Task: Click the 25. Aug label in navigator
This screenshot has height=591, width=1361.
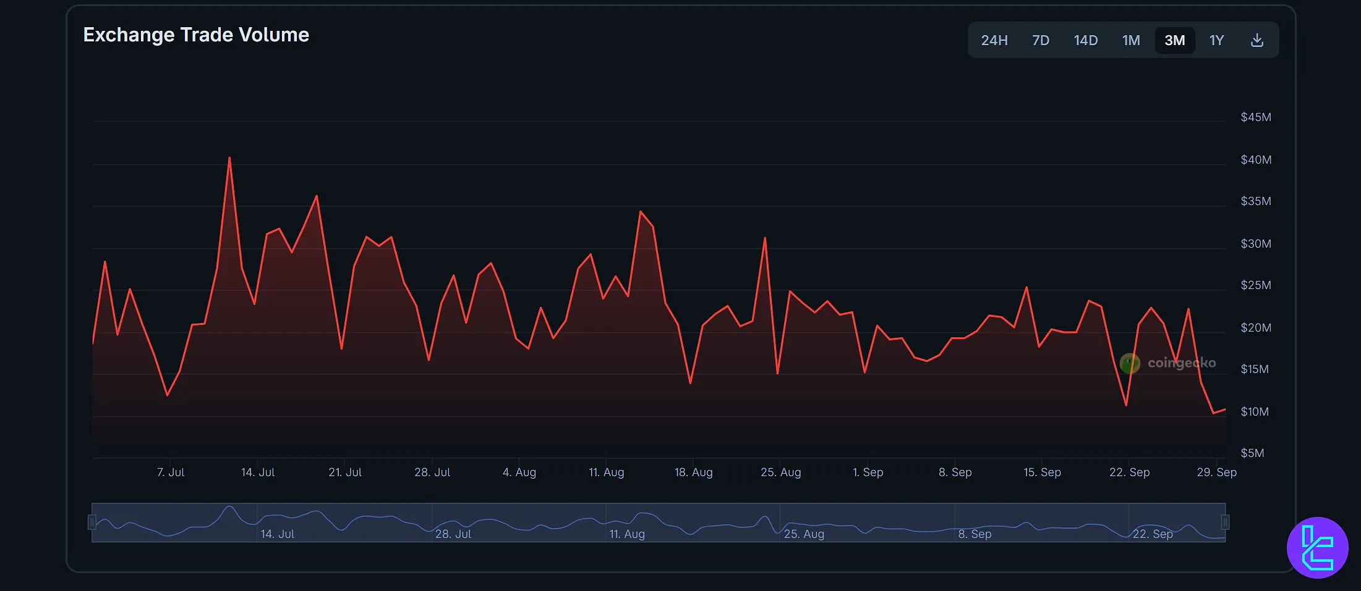Action: pyautogui.click(x=804, y=534)
